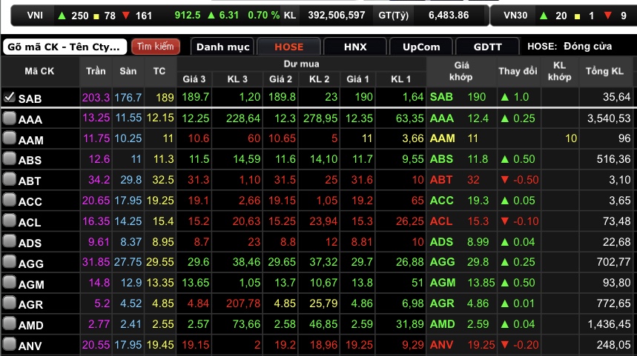637x356 pixels.
Task: Click the VNI yellow square unchanged icon
Action: 96,16
